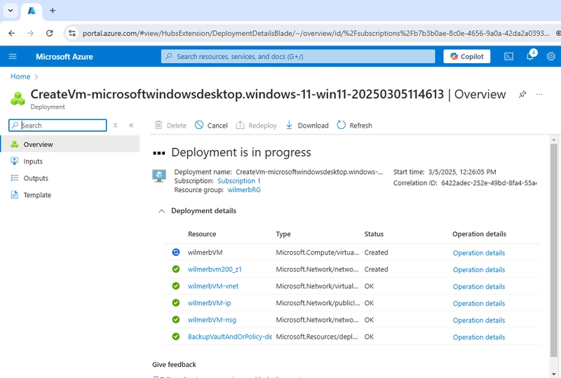Open the wilmerbRG resource group link
This screenshot has width=561, height=378.
(x=244, y=190)
